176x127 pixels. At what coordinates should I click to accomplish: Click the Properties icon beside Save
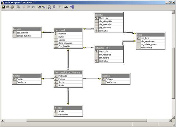[8, 7]
